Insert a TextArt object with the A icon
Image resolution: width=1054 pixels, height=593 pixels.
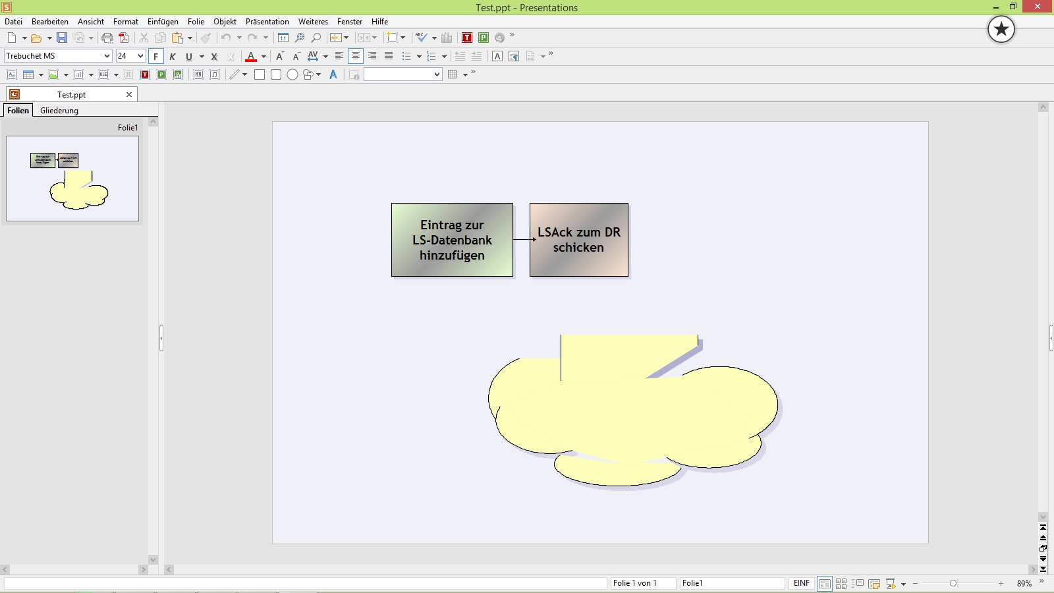[x=333, y=74]
